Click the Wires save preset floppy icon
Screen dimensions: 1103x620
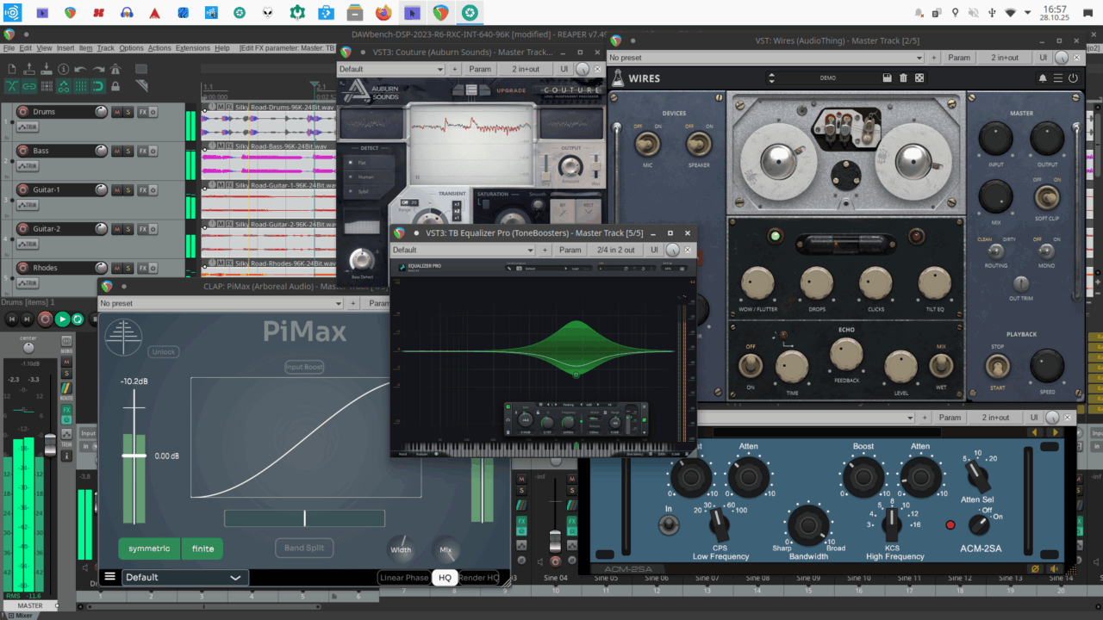click(887, 78)
